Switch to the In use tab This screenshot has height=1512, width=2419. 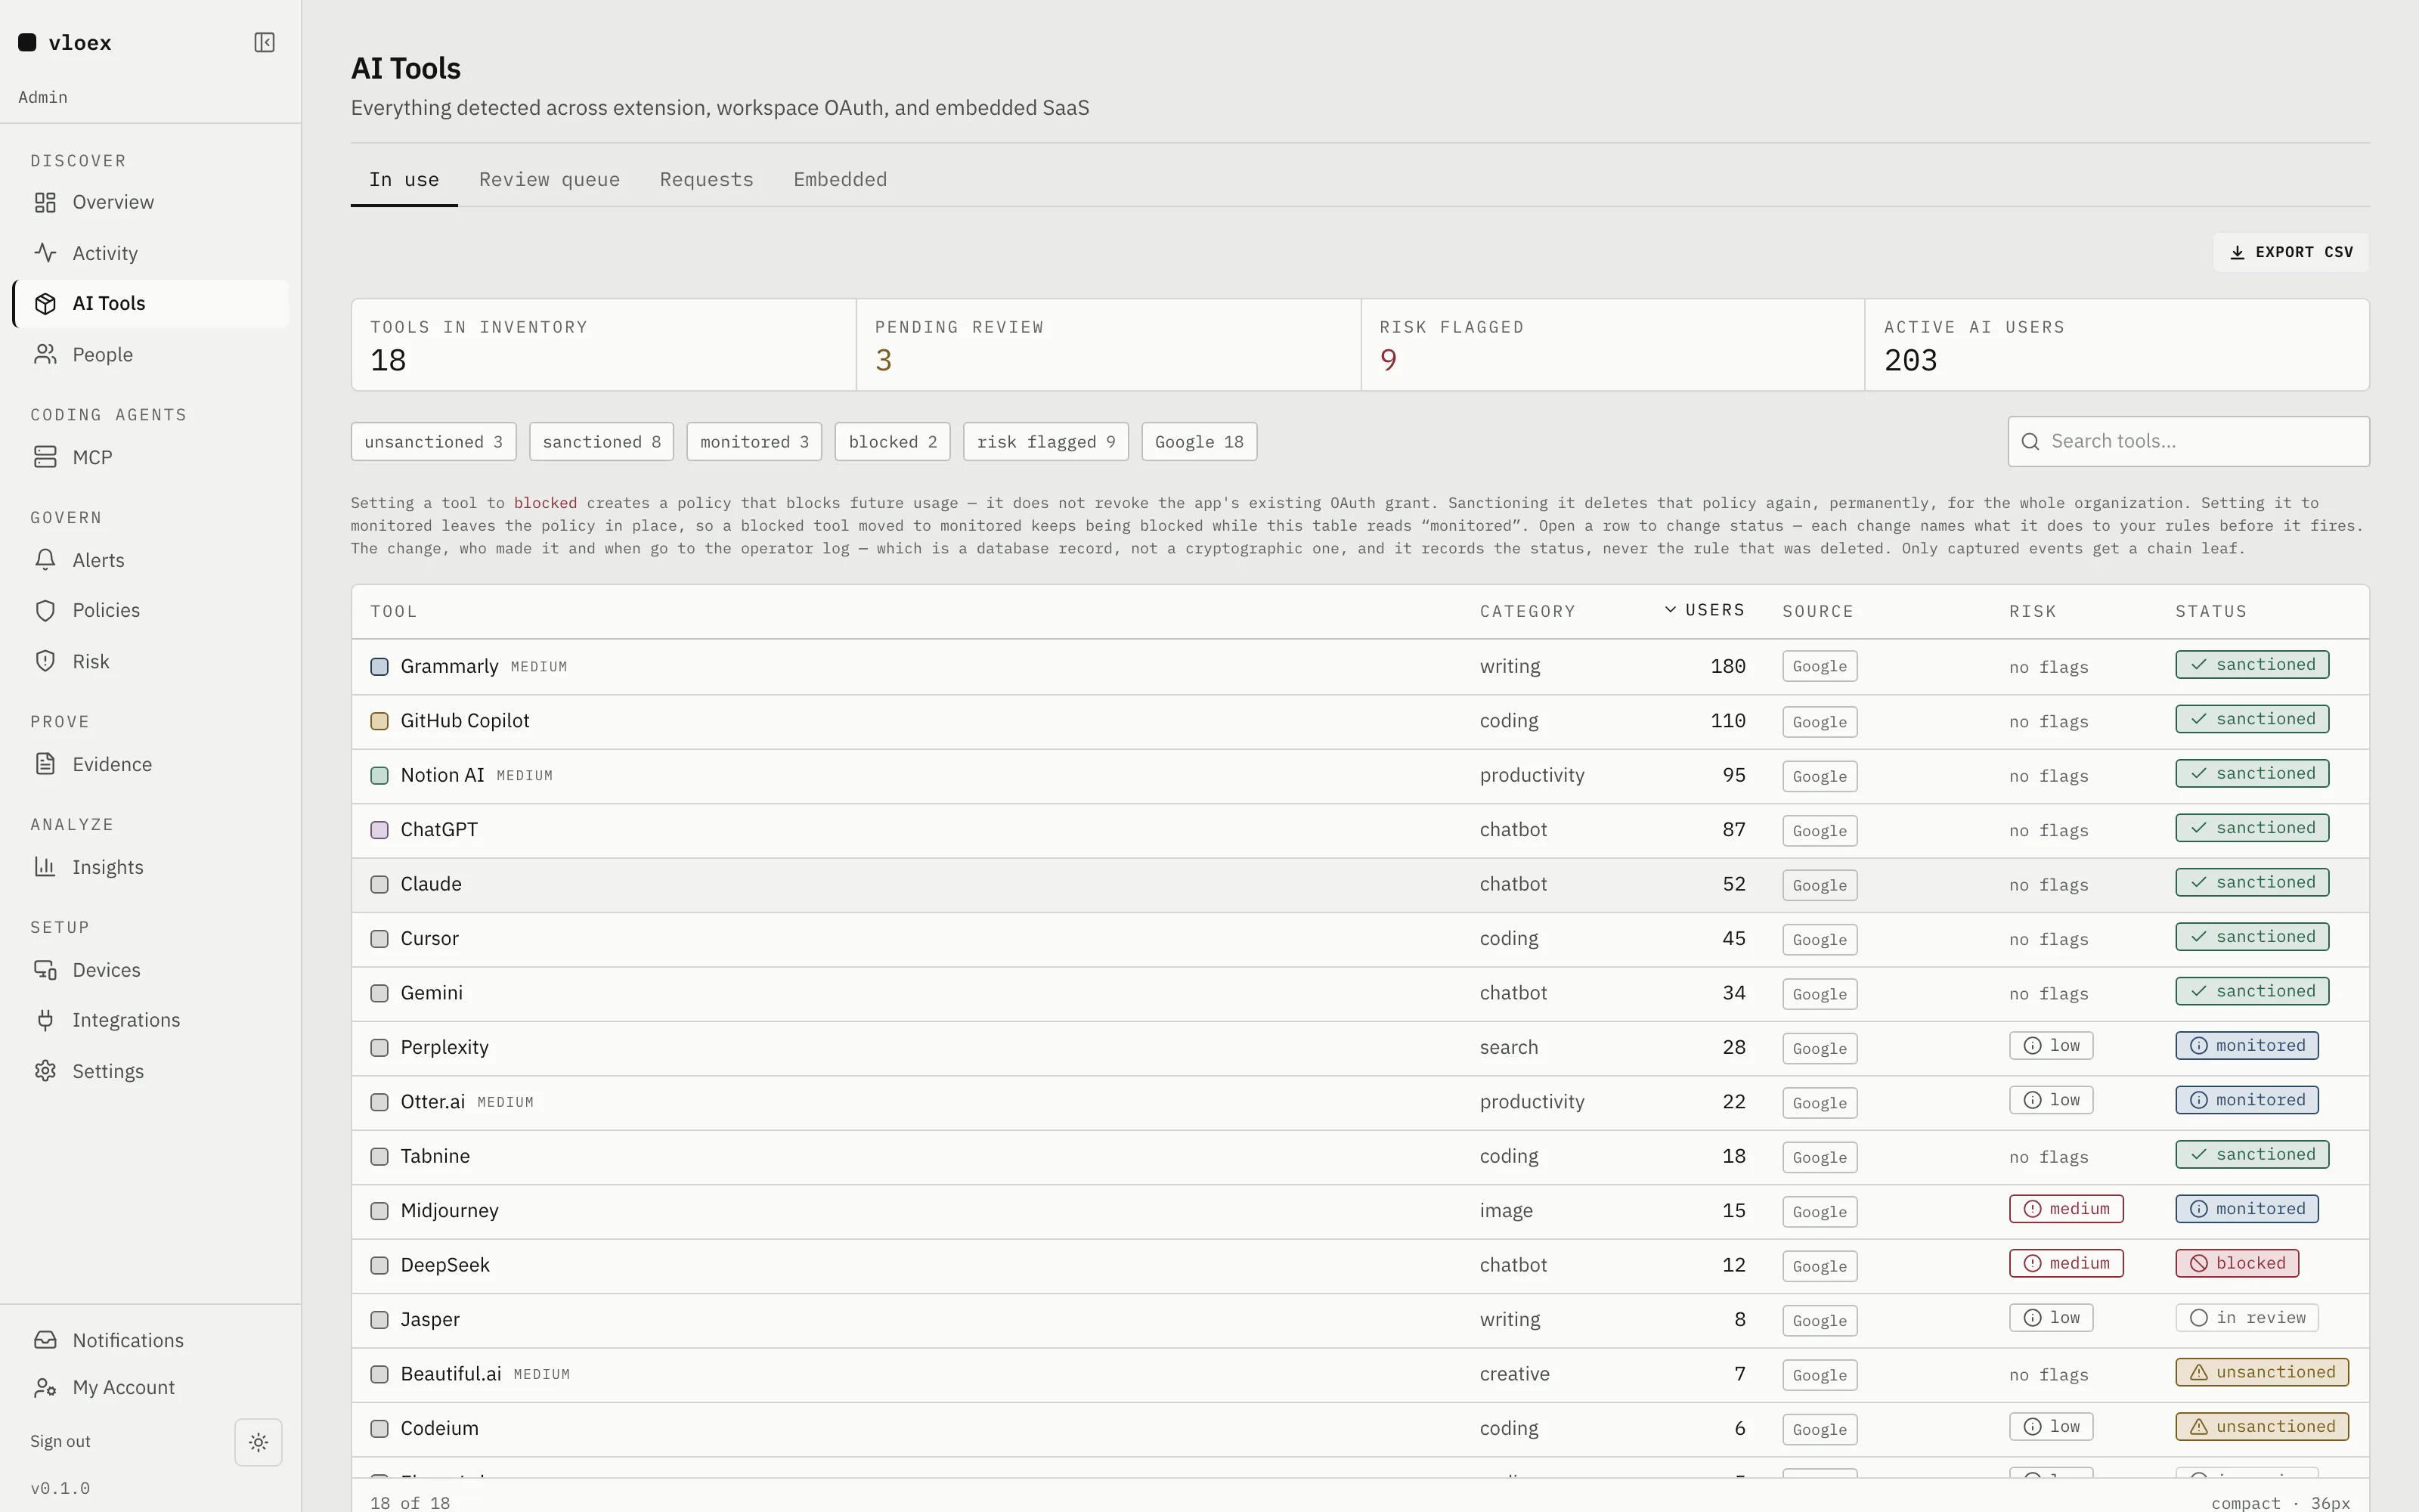(x=404, y=180)
